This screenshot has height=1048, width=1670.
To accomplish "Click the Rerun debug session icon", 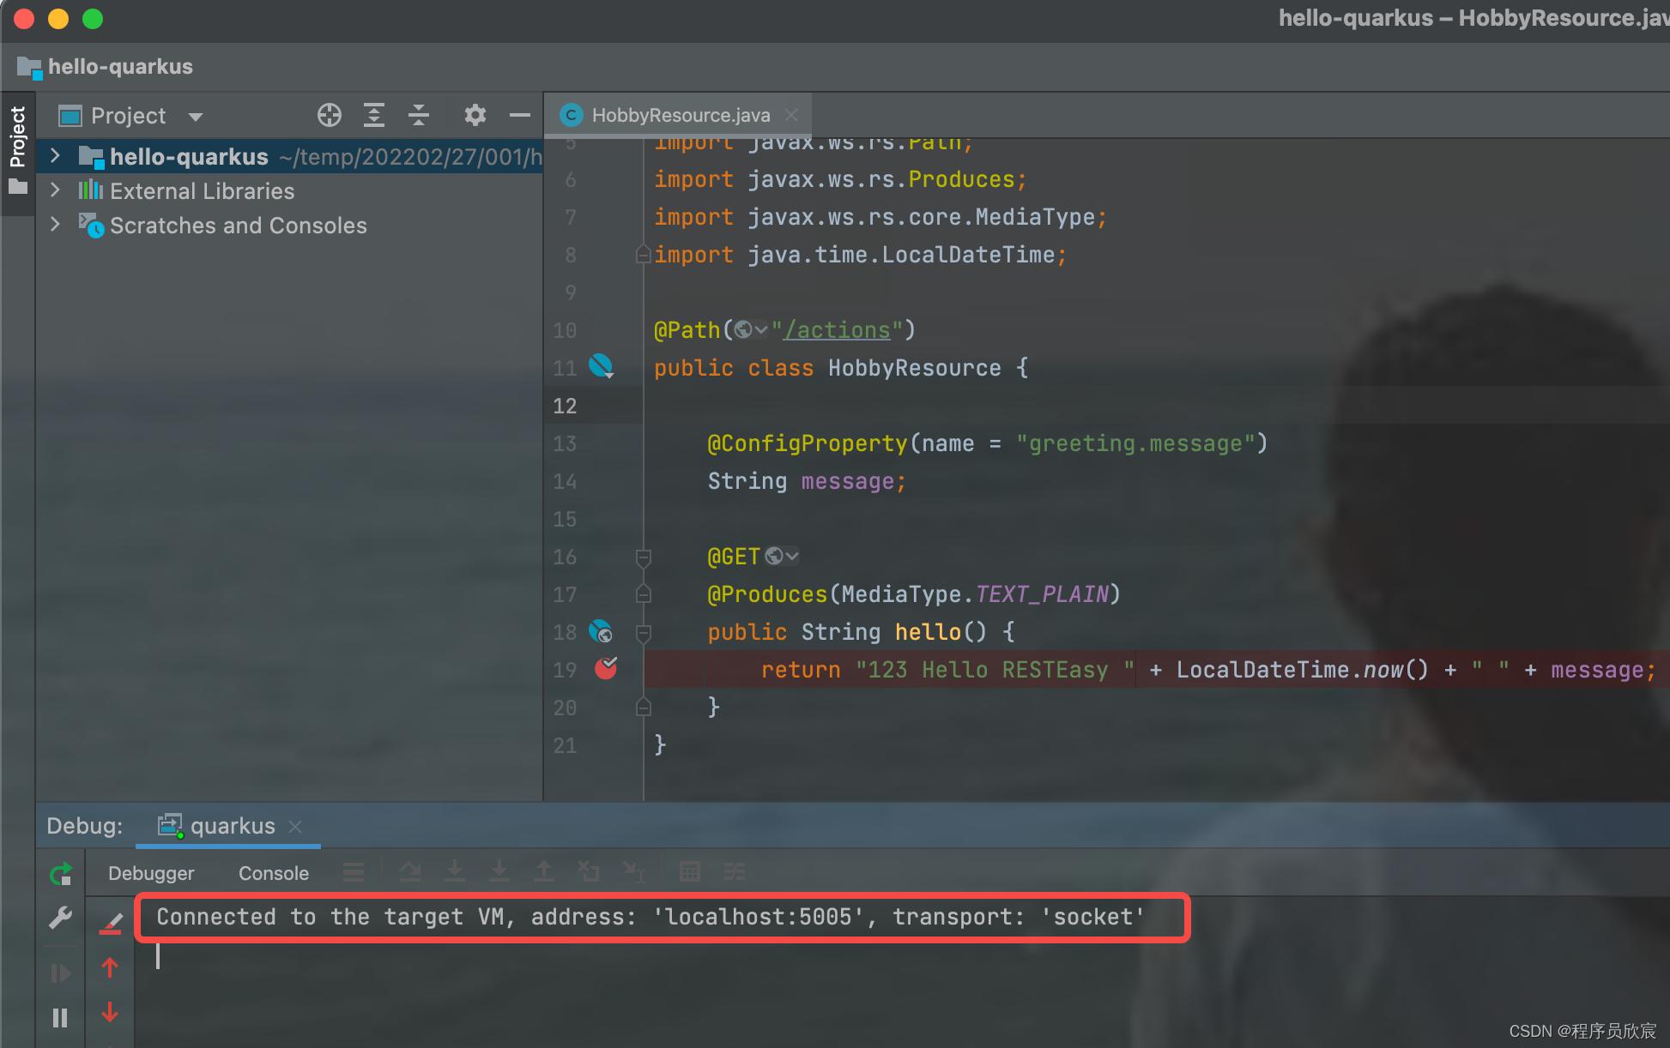I will 61,874.
